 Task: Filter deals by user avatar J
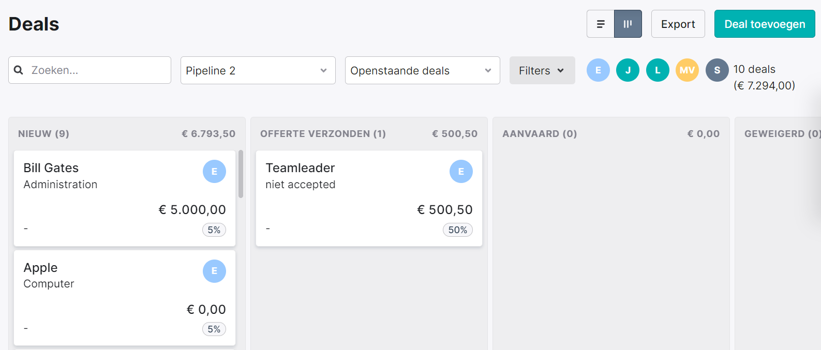(628, 70)
